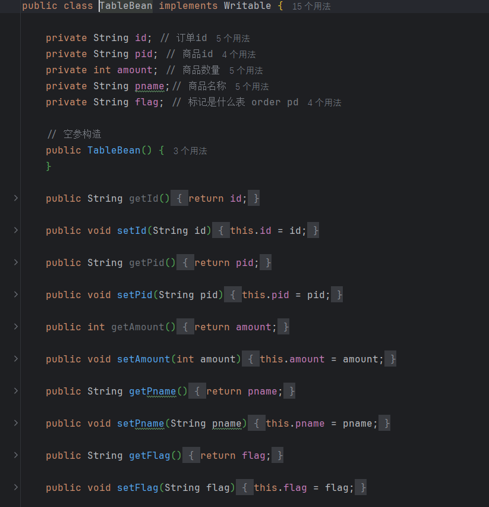Place cursor on the Writable interface name

[x=247, y=6]
